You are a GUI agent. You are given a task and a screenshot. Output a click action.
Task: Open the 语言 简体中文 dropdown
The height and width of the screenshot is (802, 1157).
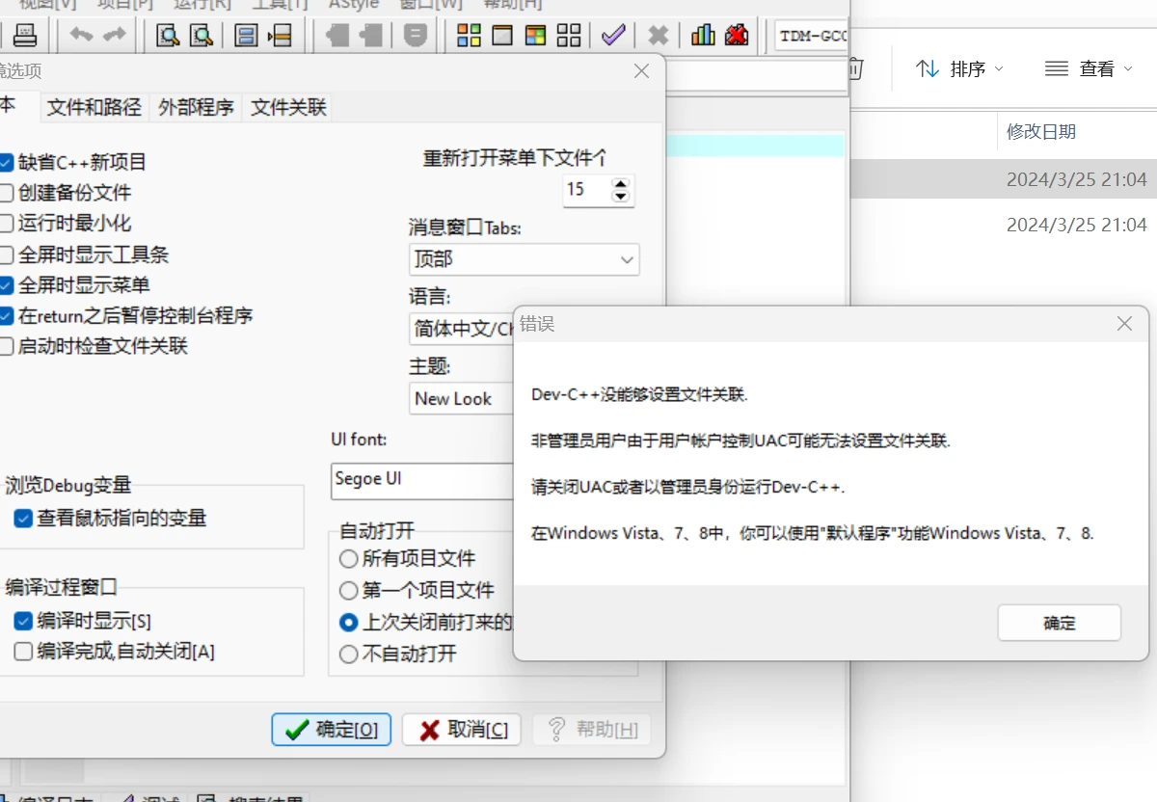(x=462, y=329)
